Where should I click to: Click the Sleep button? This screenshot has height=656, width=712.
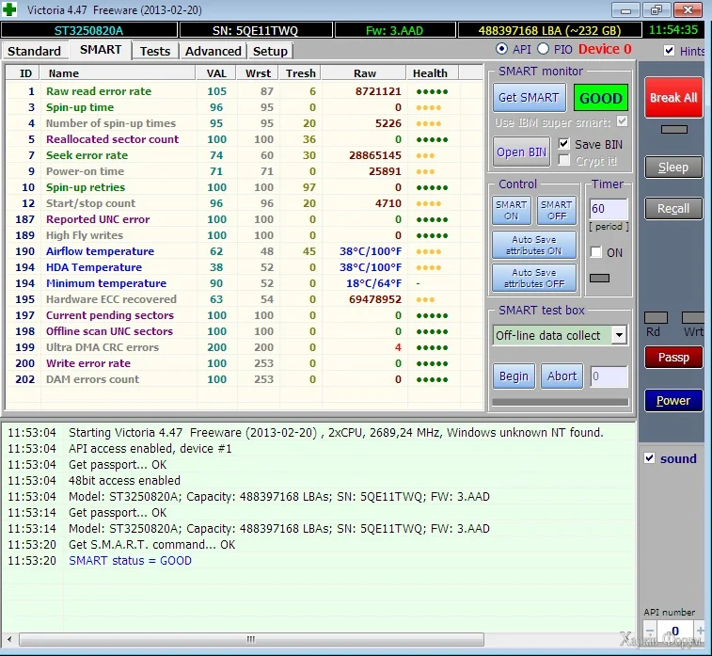point(672,168)
